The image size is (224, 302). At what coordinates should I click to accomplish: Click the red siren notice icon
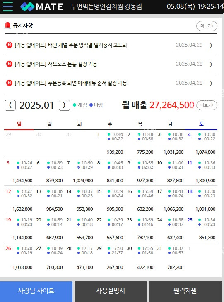point(7,26)
